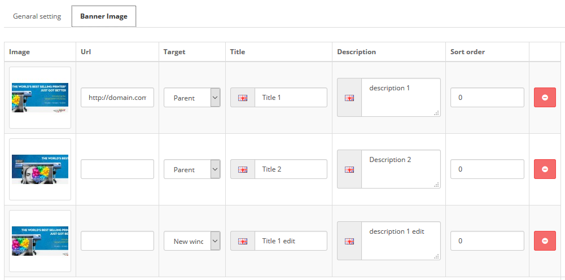Click the Sort order field in the third row
565x280 pixels.
pyautogui.click(x=487, y=240)
